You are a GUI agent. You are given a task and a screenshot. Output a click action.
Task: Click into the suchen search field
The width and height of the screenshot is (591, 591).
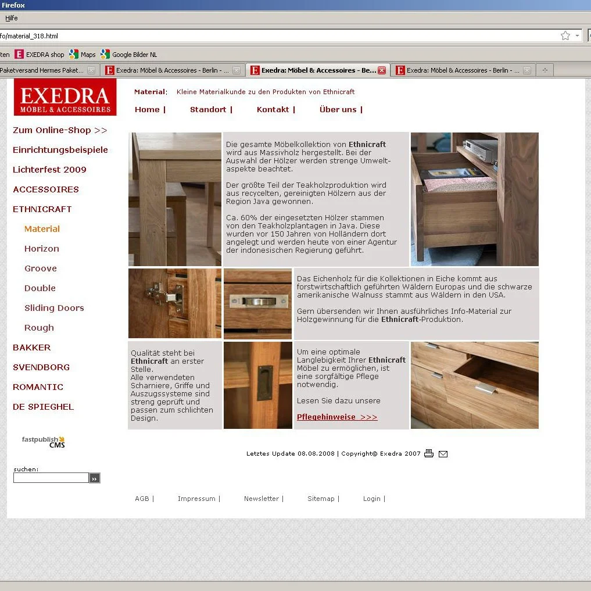51,478
